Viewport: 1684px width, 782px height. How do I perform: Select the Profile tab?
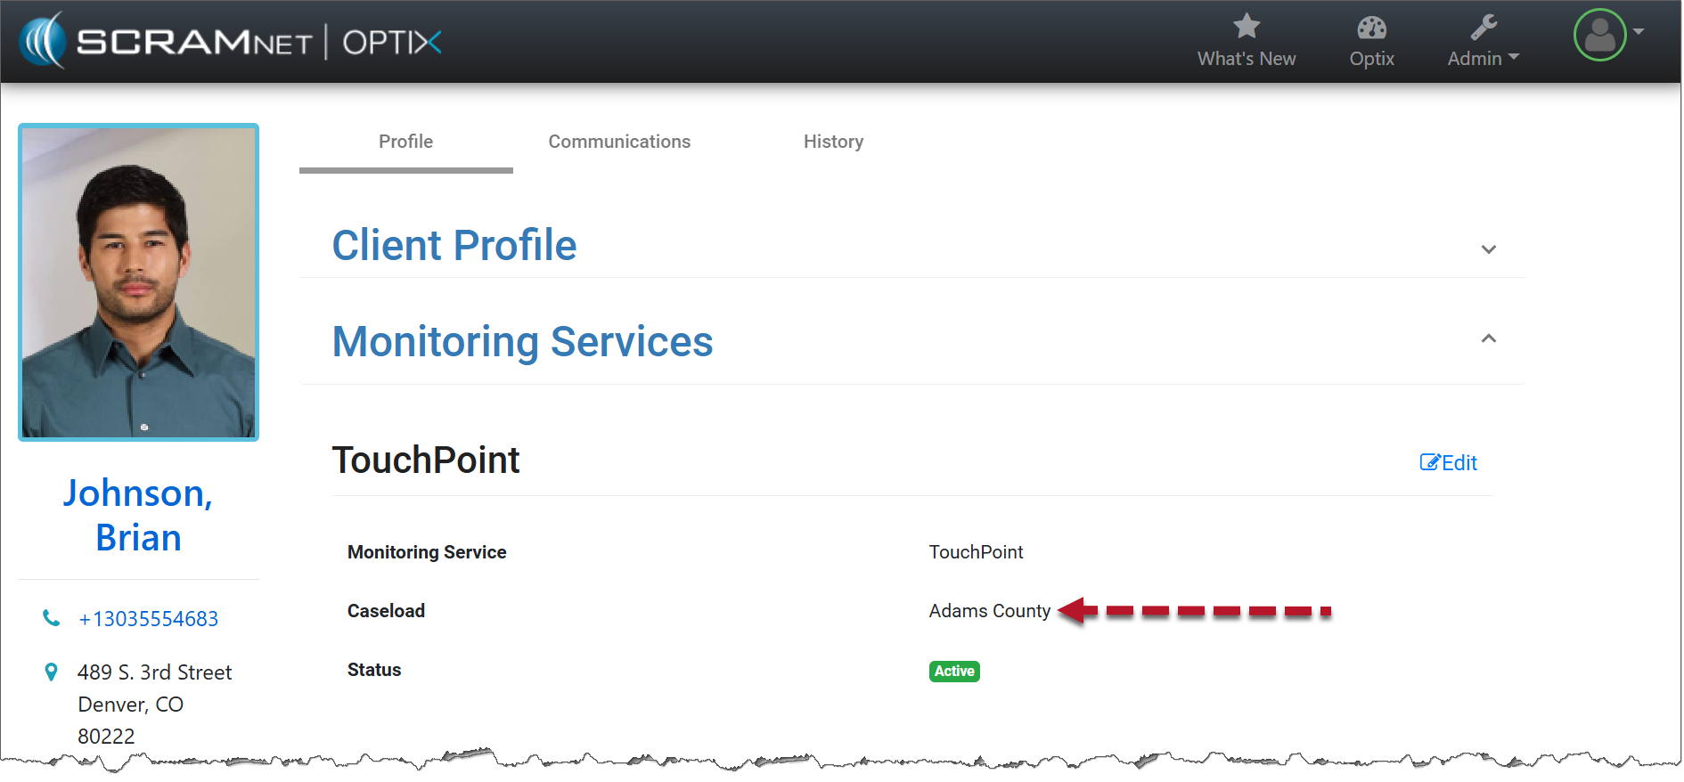tap(405, 142)
